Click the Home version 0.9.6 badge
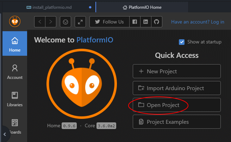The image size is (231, 142). coord(69,126)
